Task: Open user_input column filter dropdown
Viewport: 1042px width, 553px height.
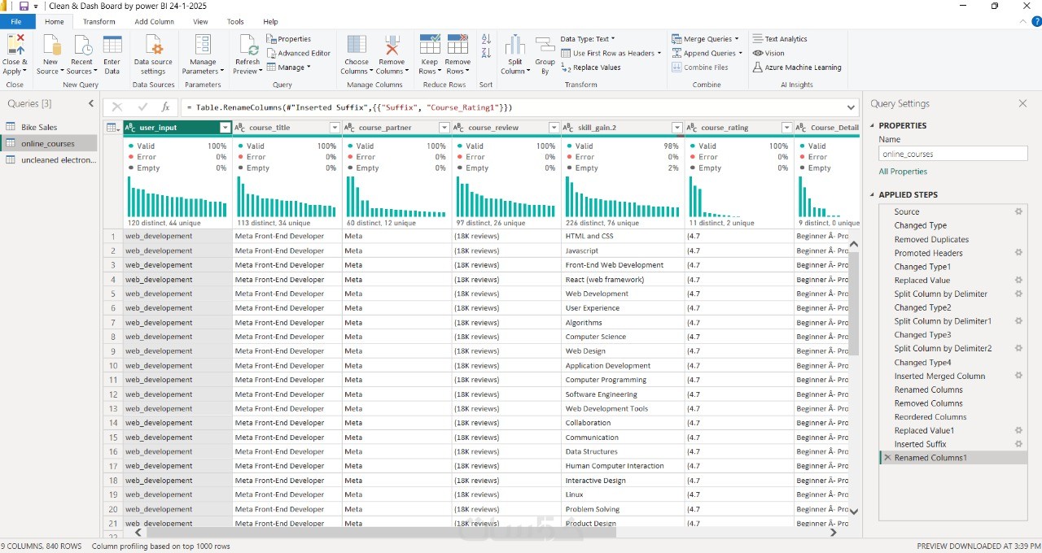Action: click(x=225, y=128)
